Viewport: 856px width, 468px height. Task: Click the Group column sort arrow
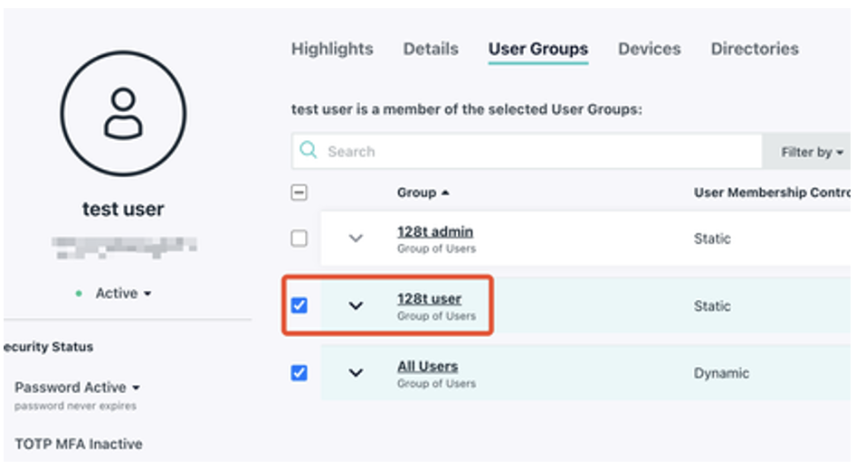(x=445, y=193)
